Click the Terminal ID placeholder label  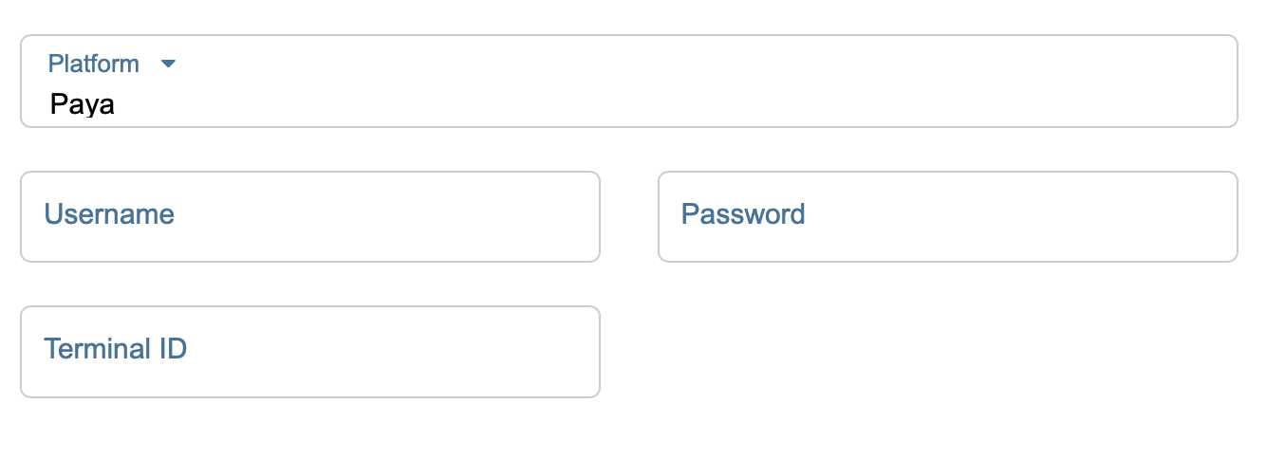(115, 349)
